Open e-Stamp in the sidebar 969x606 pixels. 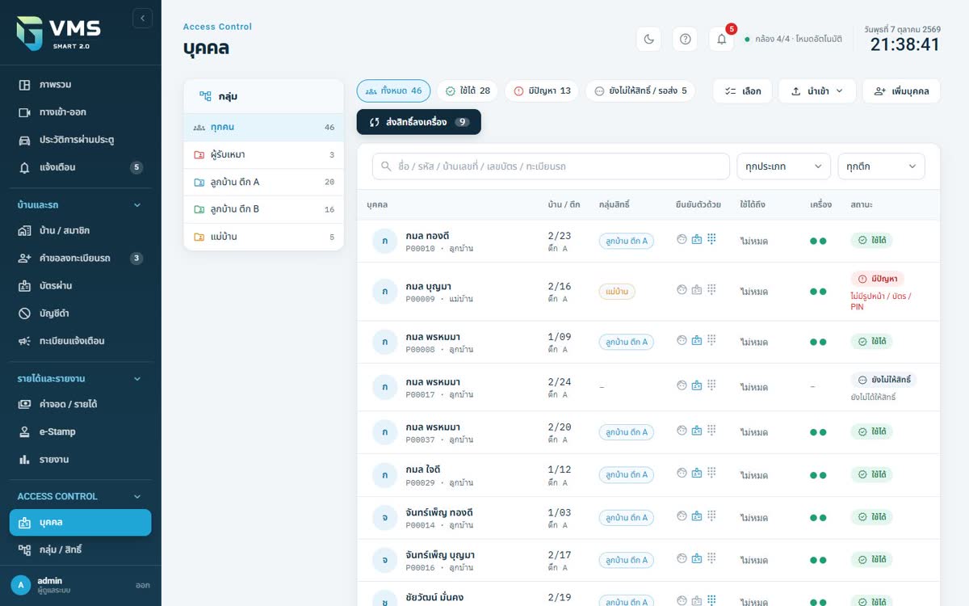tap(80, 431)
